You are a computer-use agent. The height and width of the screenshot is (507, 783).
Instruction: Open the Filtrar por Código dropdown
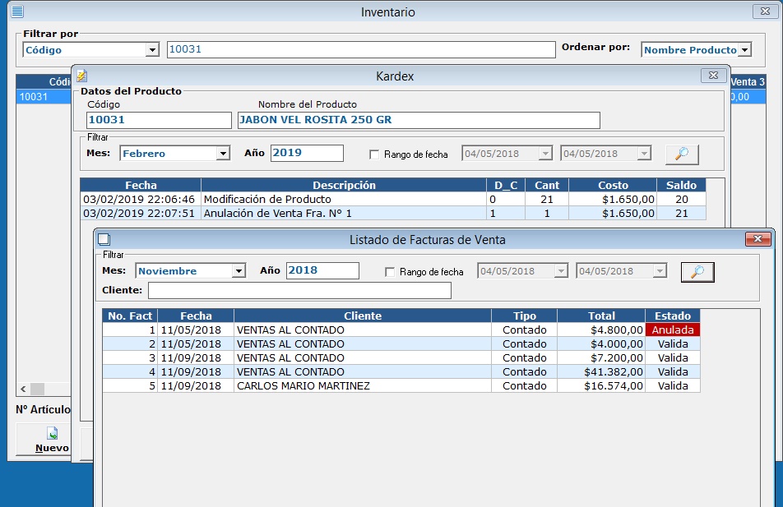(152, 50)
